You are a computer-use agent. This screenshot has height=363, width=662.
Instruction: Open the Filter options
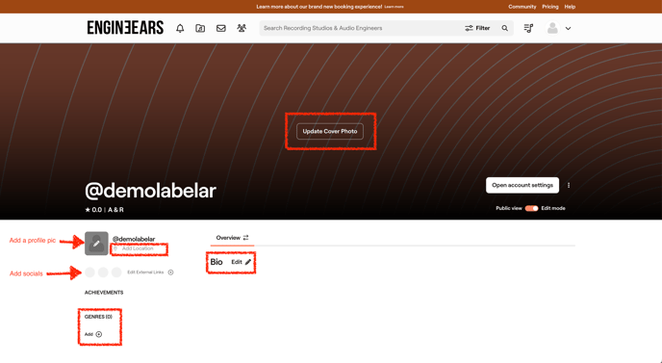477,28
